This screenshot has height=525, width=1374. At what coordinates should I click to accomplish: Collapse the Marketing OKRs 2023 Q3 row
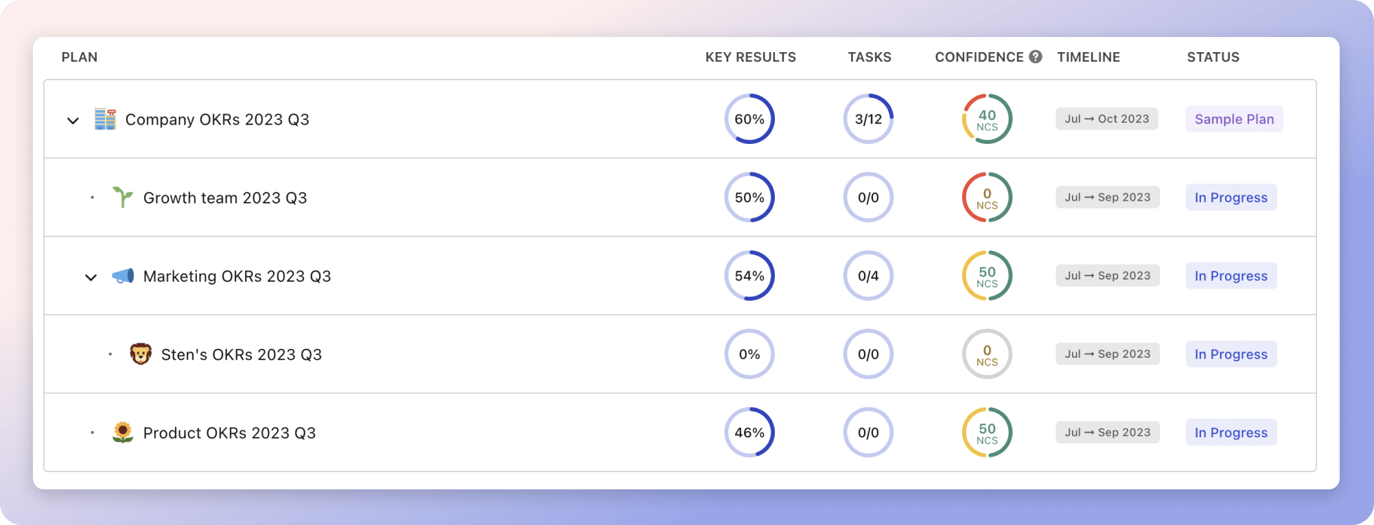click(x=91, y=278)
